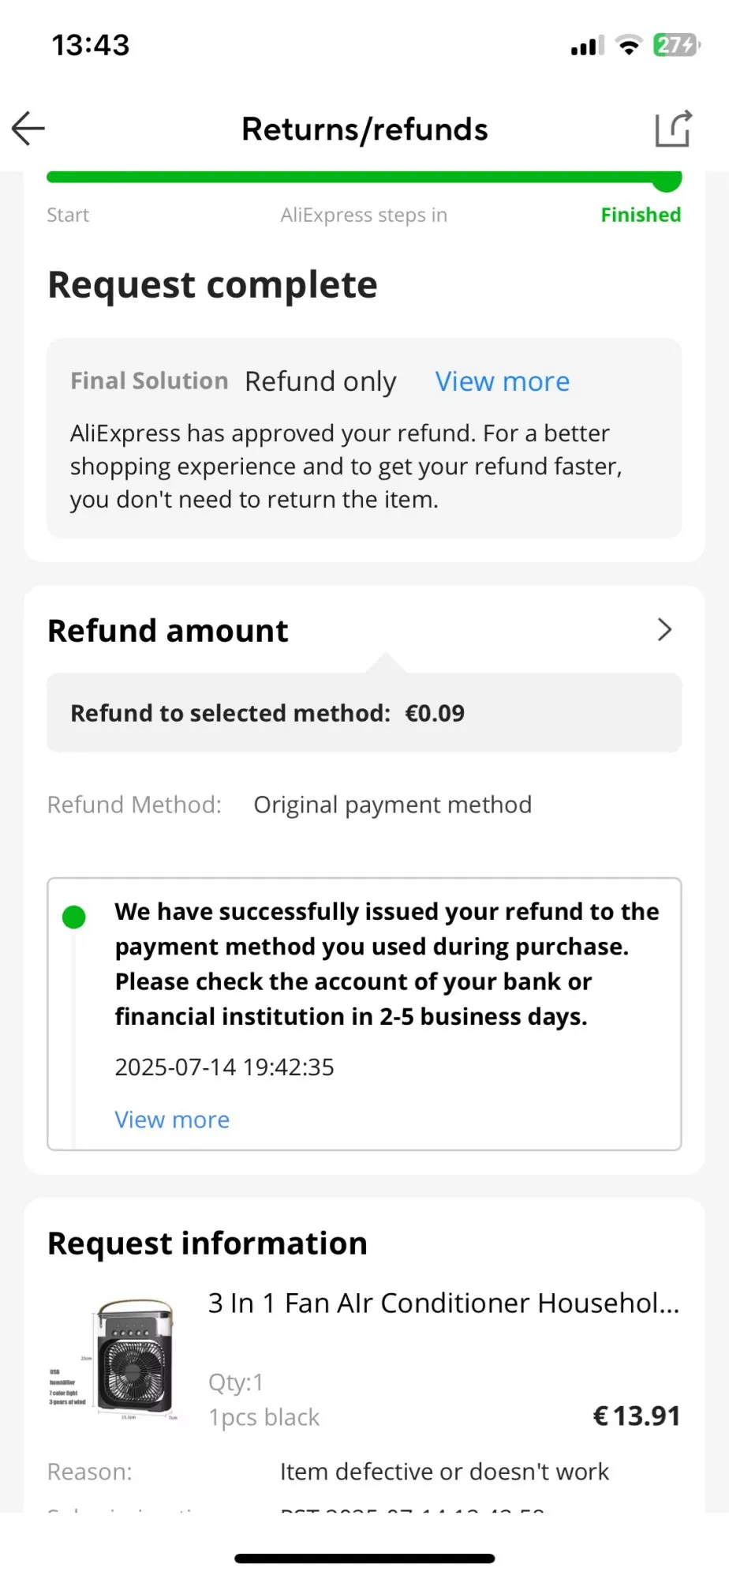Tap the share icon in header
Screen dimensions: 729x1579
[673, 129]
